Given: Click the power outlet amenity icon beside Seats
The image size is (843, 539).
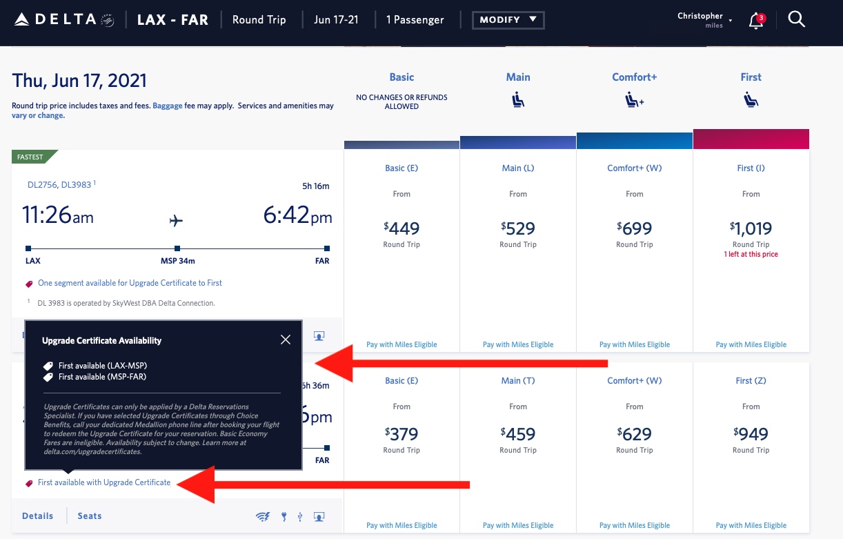Looking at the screenshot, I should tap(284, 516).
